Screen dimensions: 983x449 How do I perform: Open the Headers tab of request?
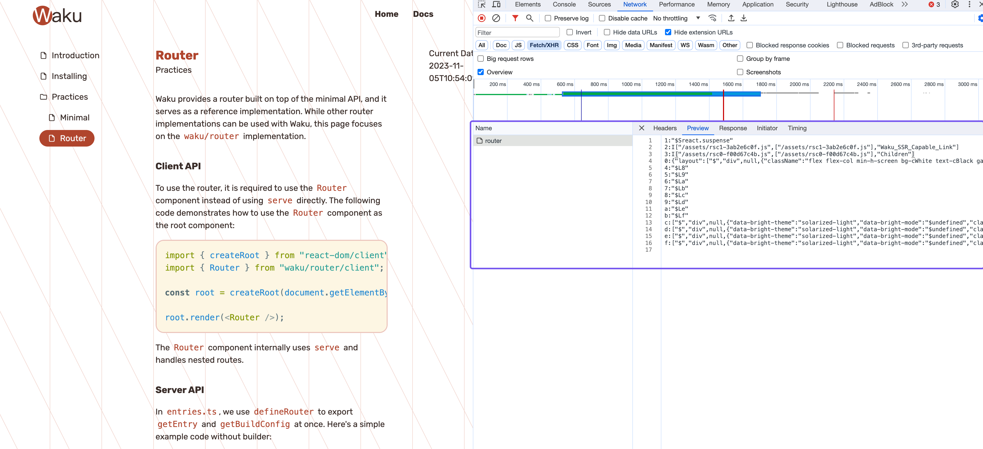665,128
